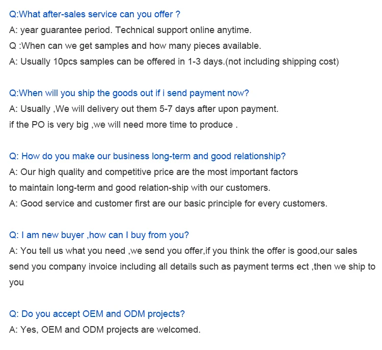Click the line starting "to maintain long-term"
The width and height of the screenshot is (382, 350).
click(140, 188)
